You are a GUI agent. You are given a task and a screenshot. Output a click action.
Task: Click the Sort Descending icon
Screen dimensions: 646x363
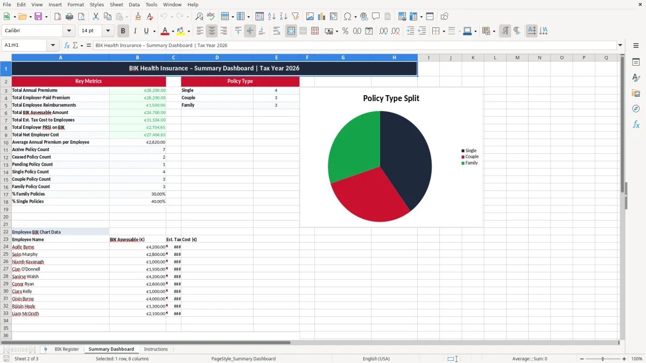[284, 17]
